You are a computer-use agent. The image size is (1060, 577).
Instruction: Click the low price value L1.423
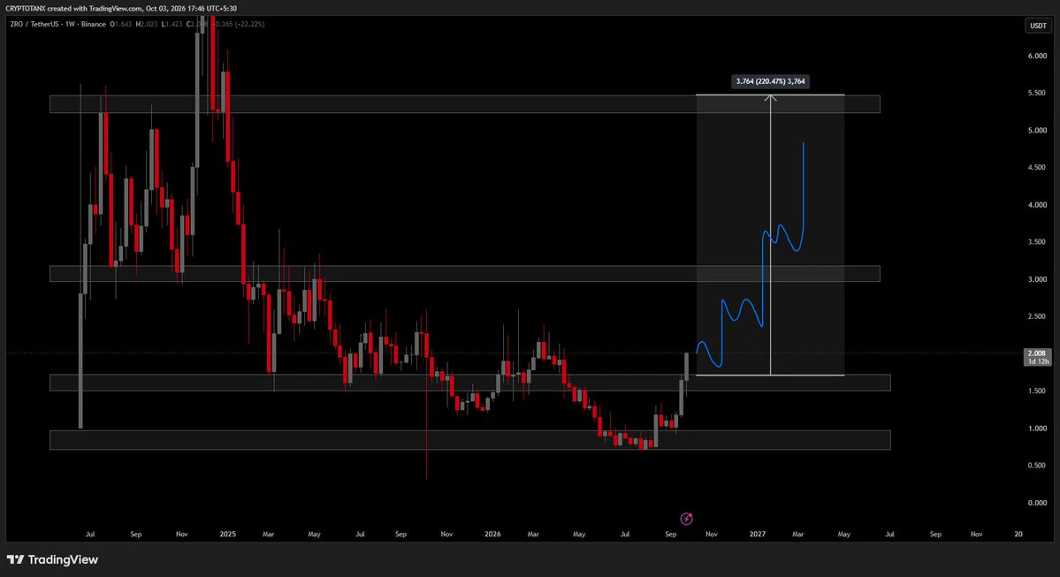click(x=172, y=25)
